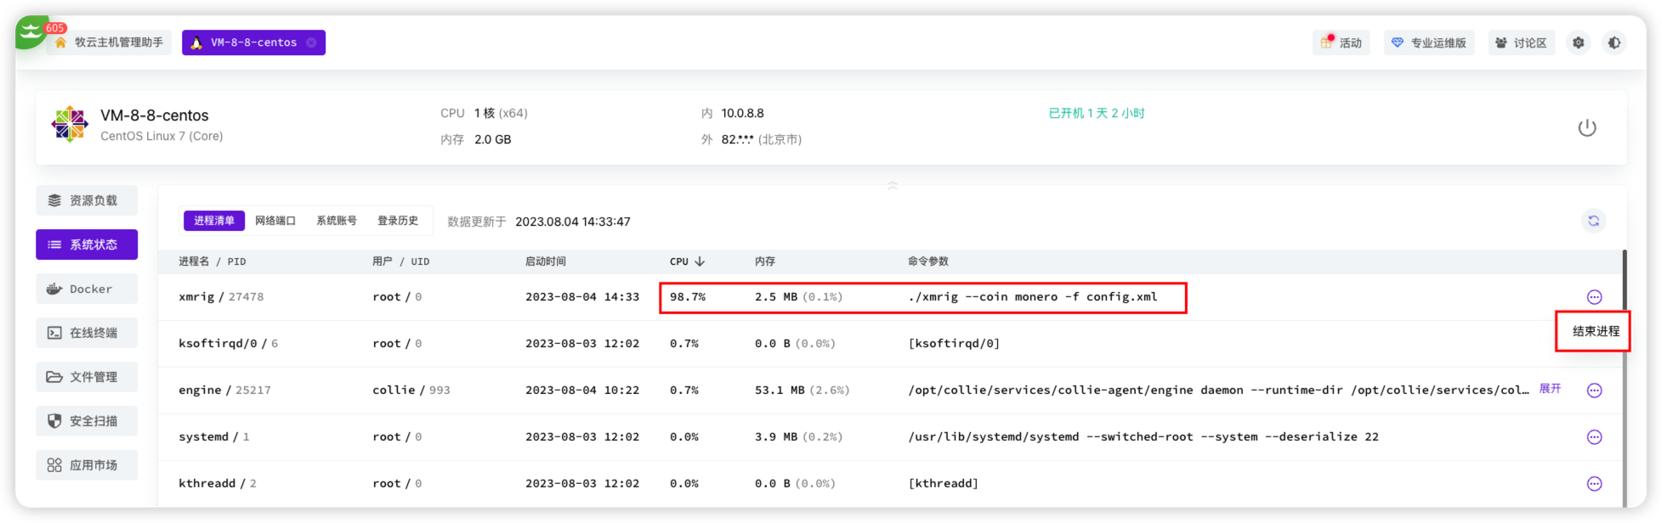Image resolution: width=1662 pixels, height=523 pixels.
Task: Open 在线终端 from the sidebar
Action: [x=87, y=333]
